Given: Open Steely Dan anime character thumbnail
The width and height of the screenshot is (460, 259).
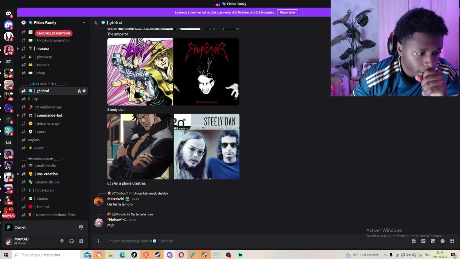Looking at the screenshot, I should pyautogui.click(x=140, y=146).
